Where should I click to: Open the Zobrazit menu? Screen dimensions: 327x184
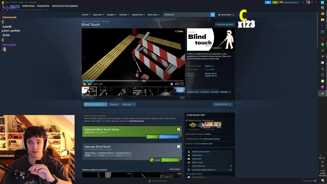[14, 2]
